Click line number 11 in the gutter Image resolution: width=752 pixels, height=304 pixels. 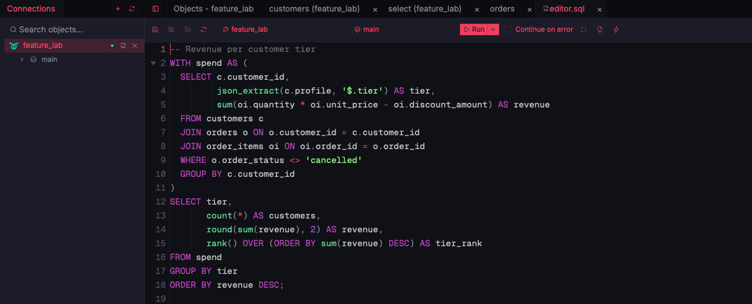coord(161,188)
